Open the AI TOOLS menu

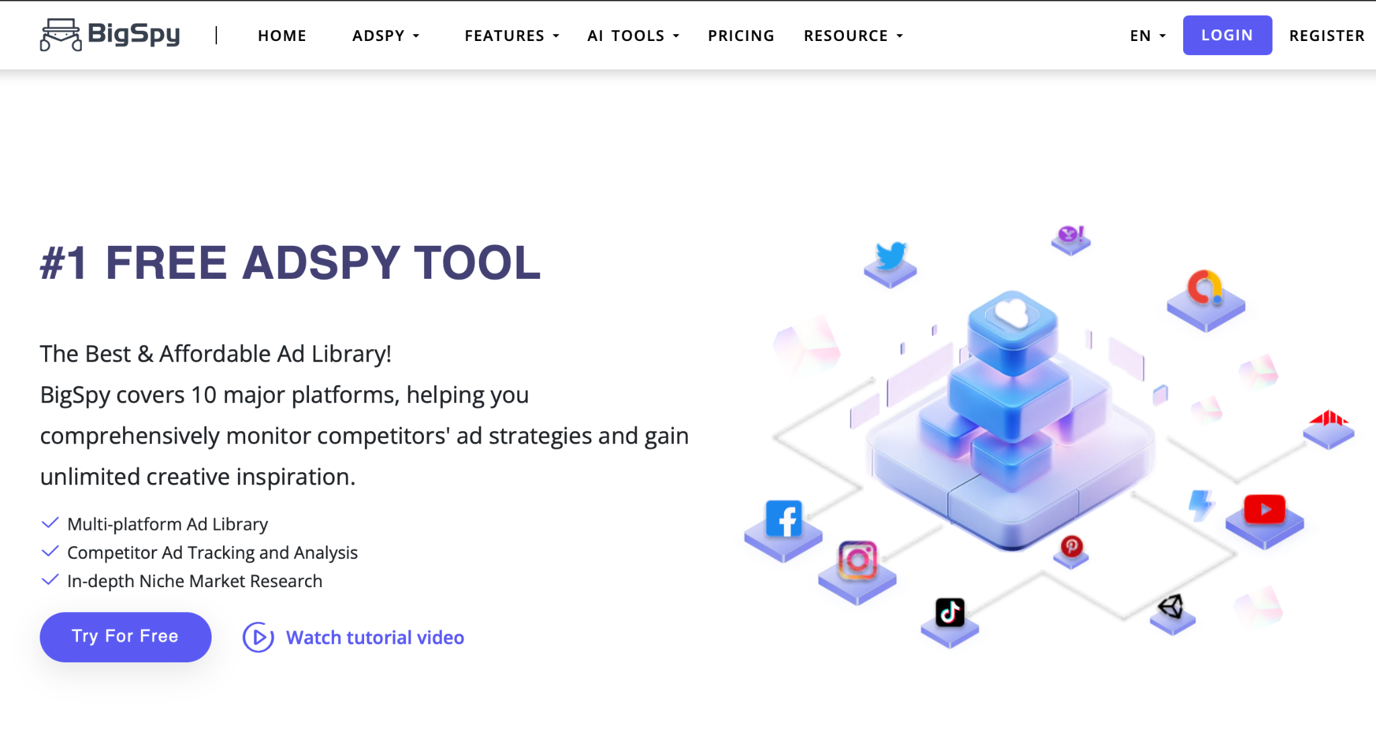(632, 36)
